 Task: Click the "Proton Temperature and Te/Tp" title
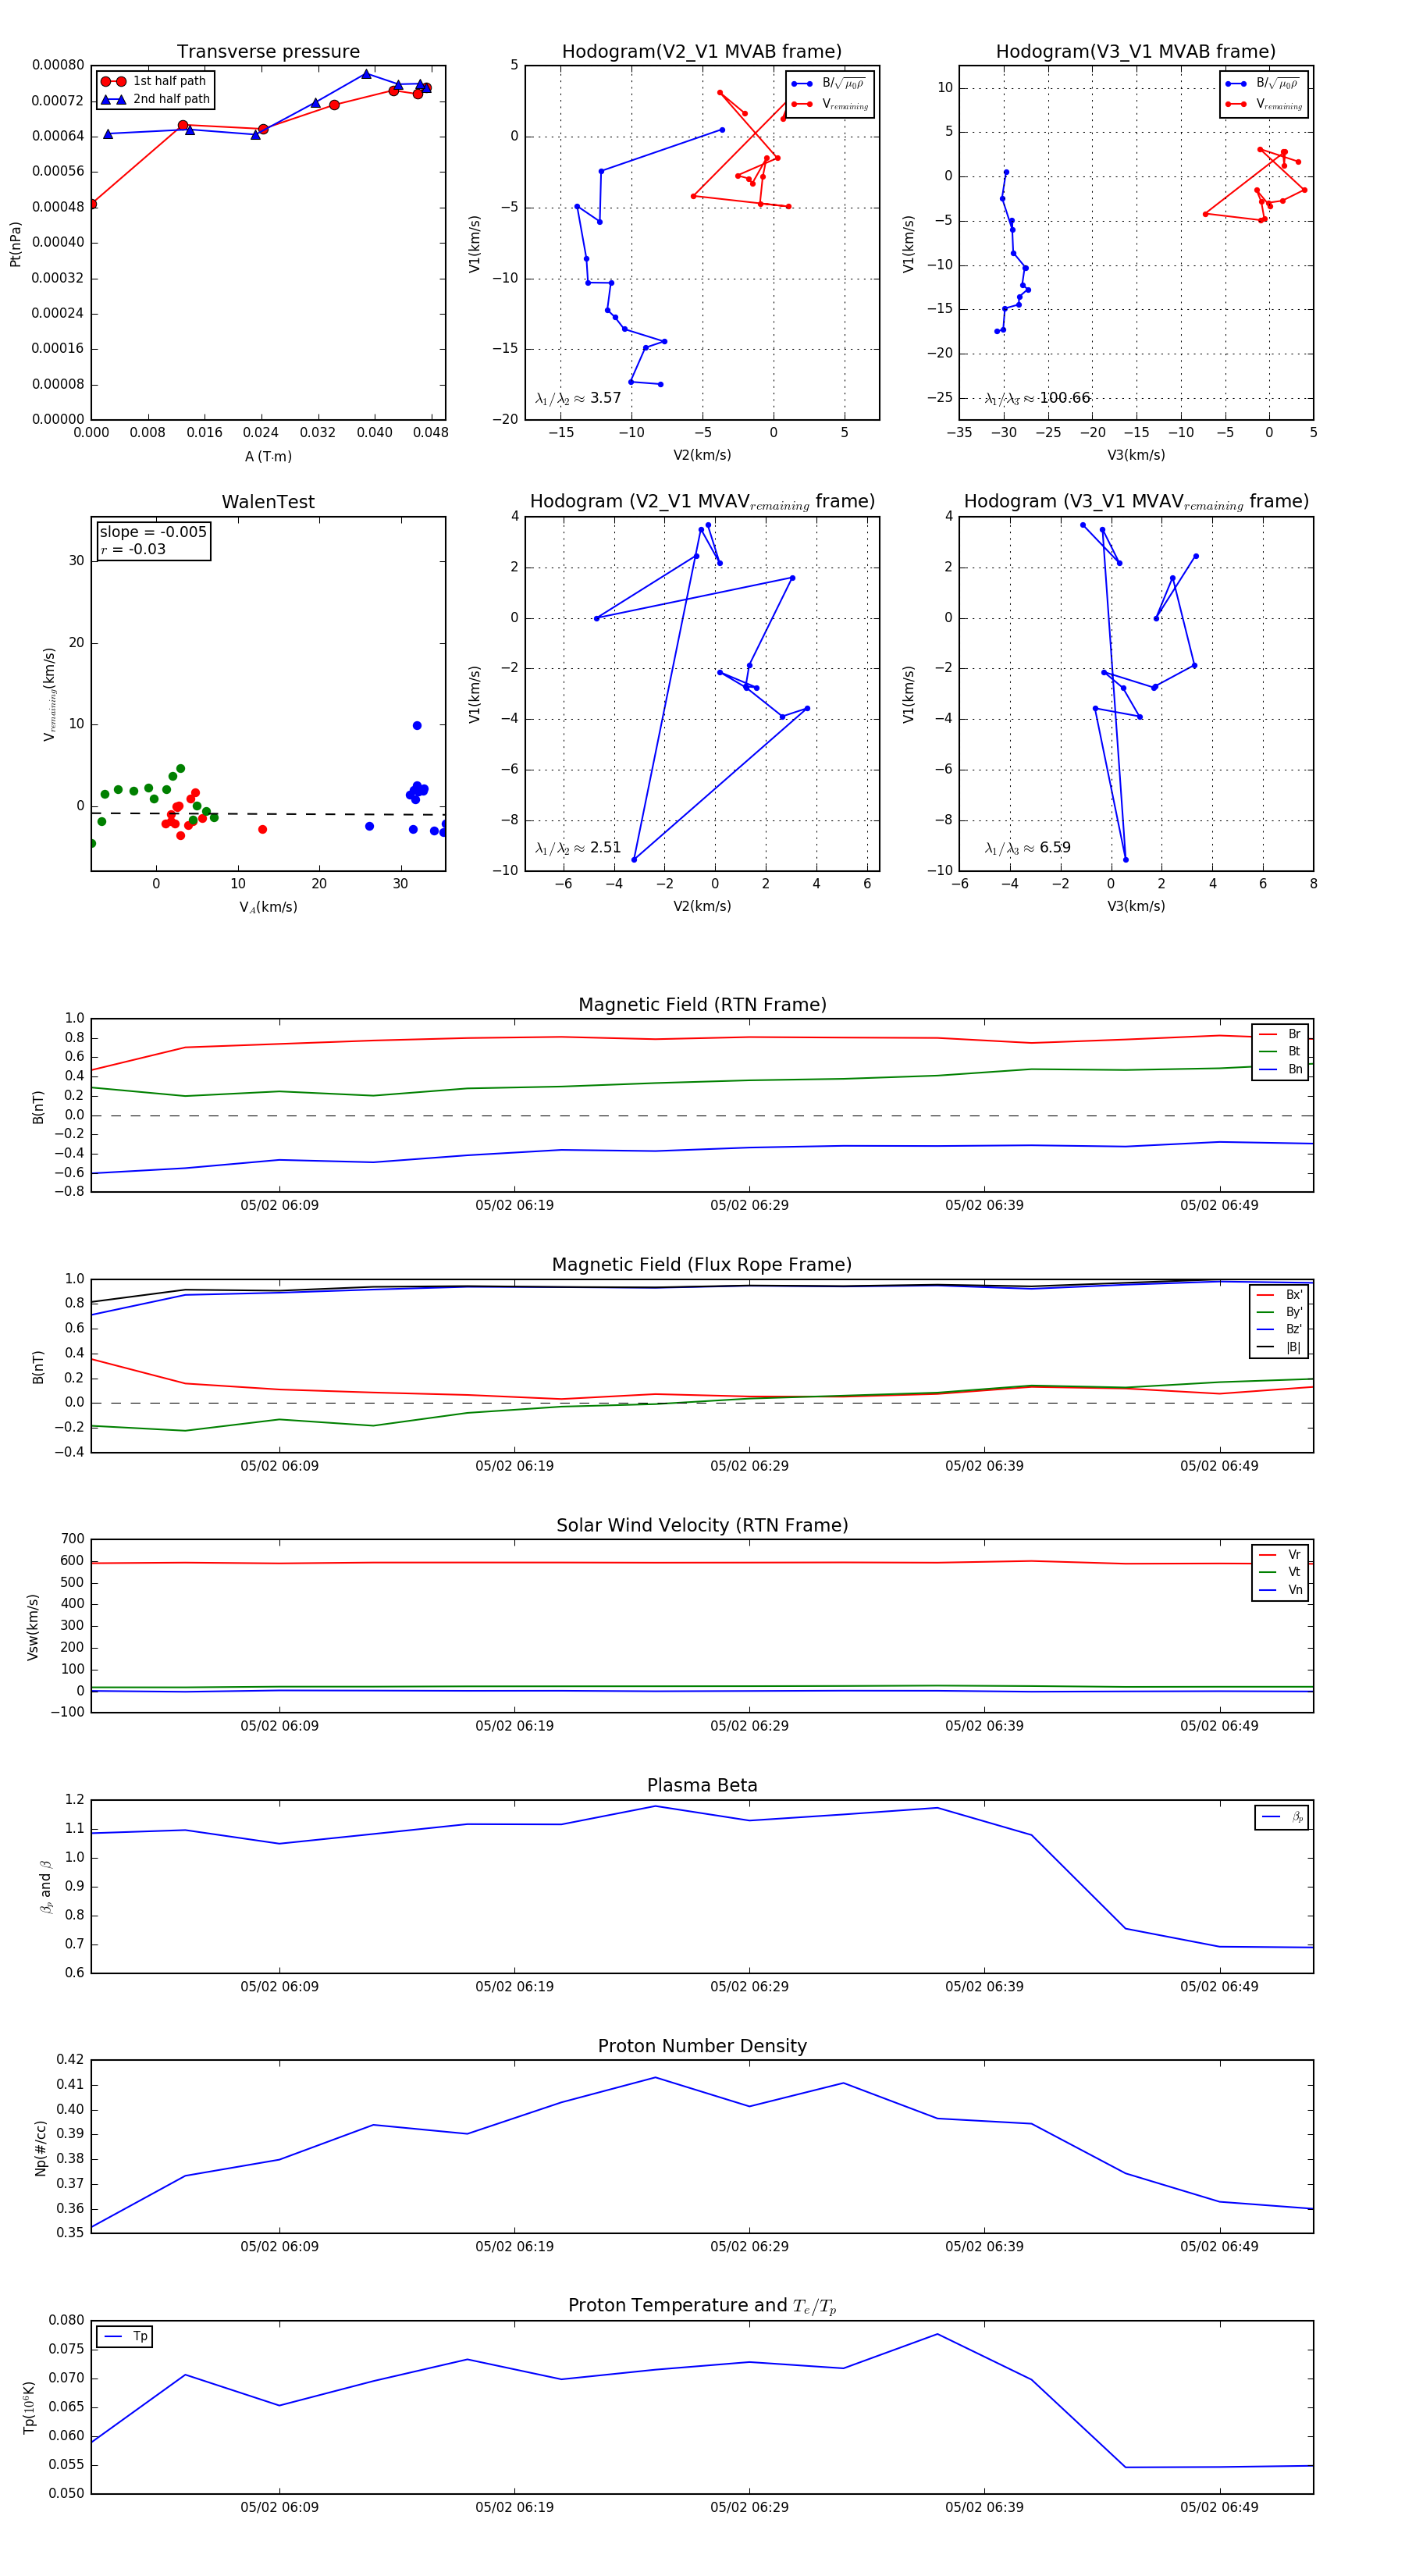[702, 2306]
